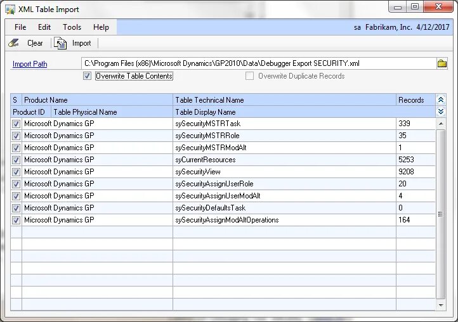Uncheck the sySecurityAssignModAltOperations row checkbox
458x322 pixels.
point(16,220)
